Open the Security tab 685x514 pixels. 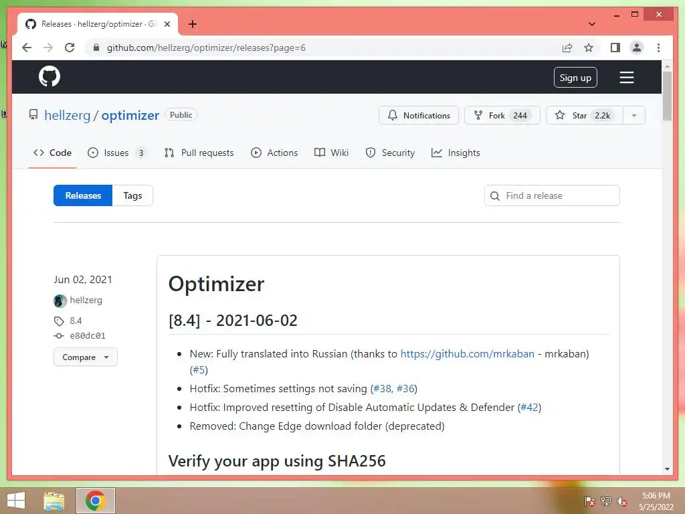pyautogui.click(x=390, y=153)
